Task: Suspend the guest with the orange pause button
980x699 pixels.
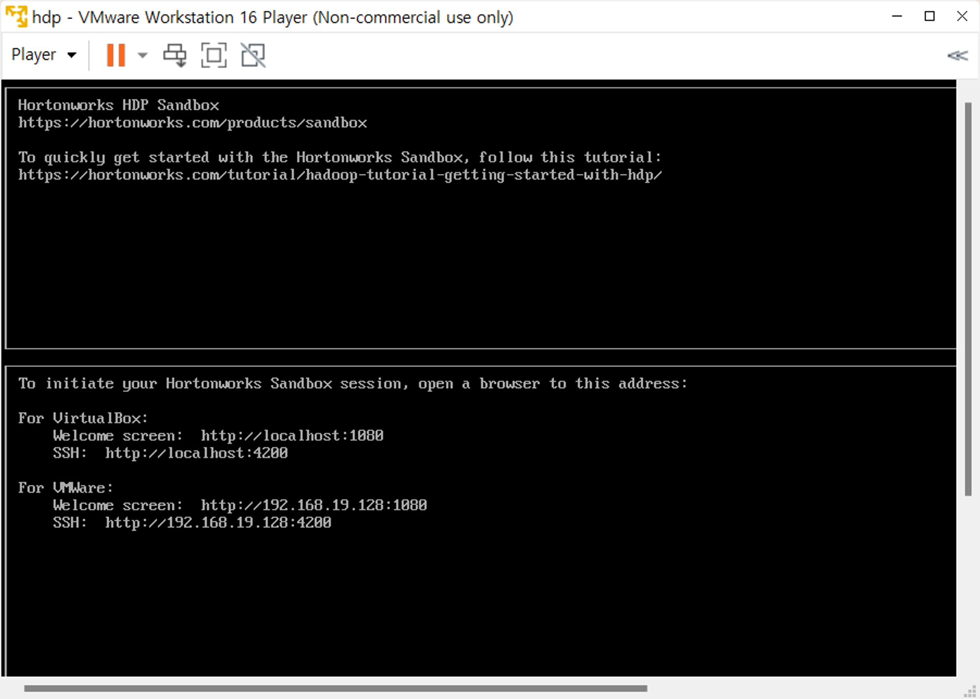Action: (116, 55)
